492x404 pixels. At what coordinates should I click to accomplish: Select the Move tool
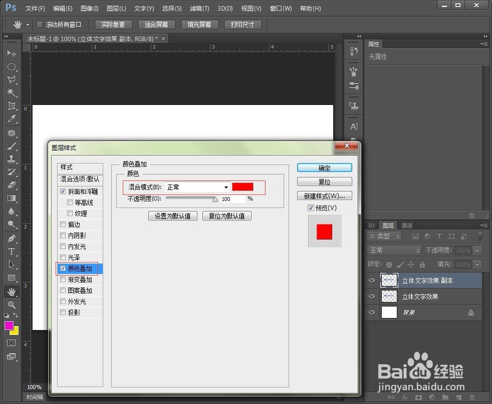point(12,53)
